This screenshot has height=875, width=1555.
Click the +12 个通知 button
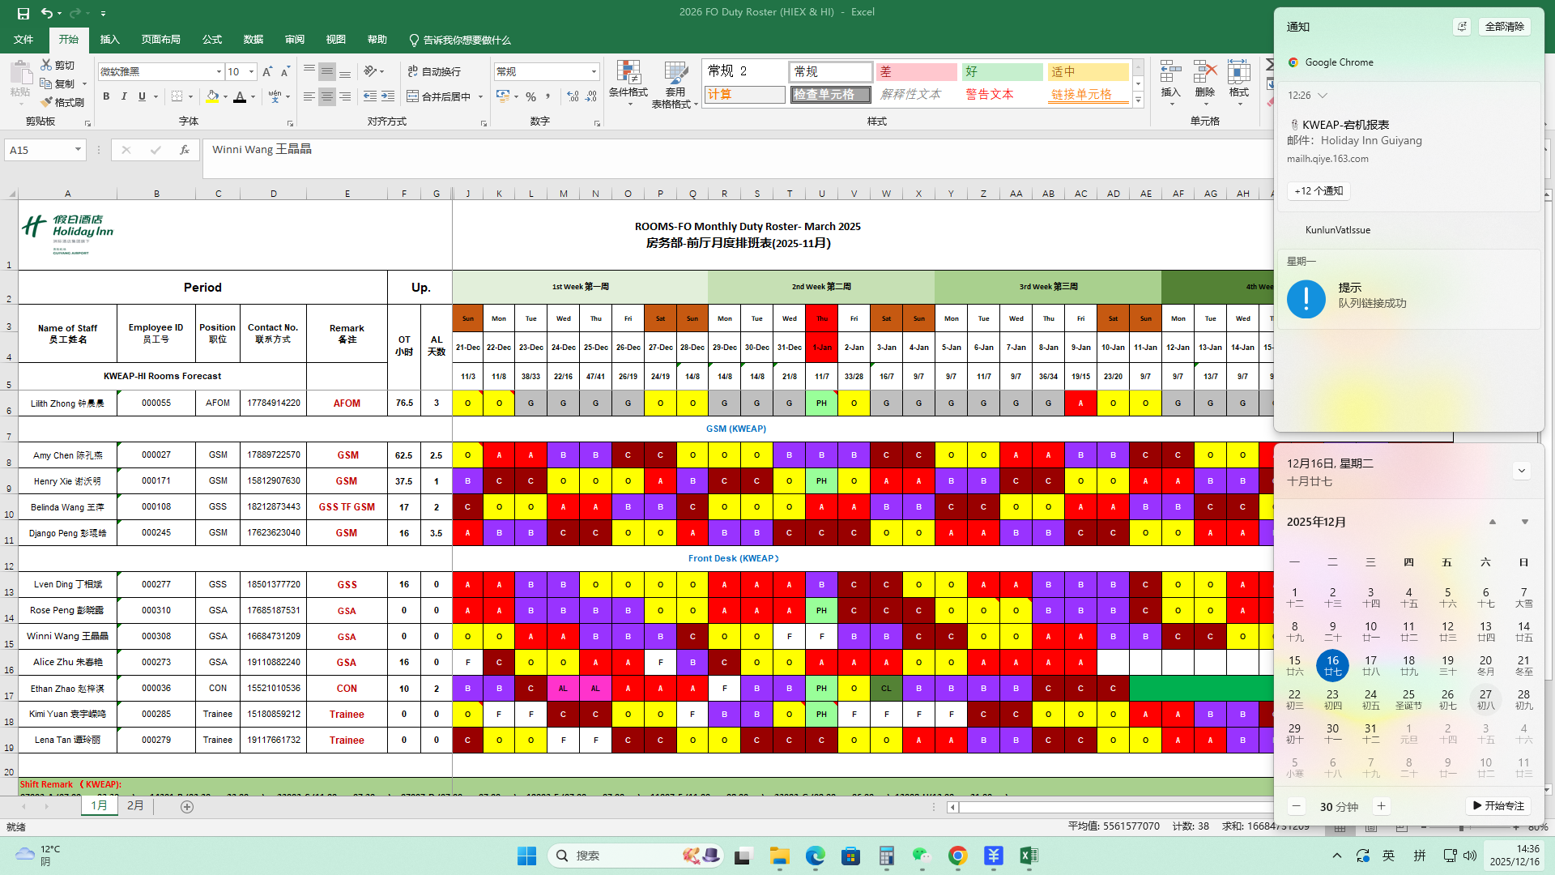(x=1319, y=191)
